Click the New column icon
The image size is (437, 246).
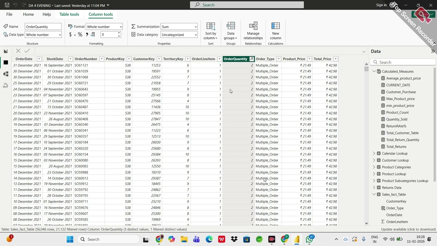[276, 31]
